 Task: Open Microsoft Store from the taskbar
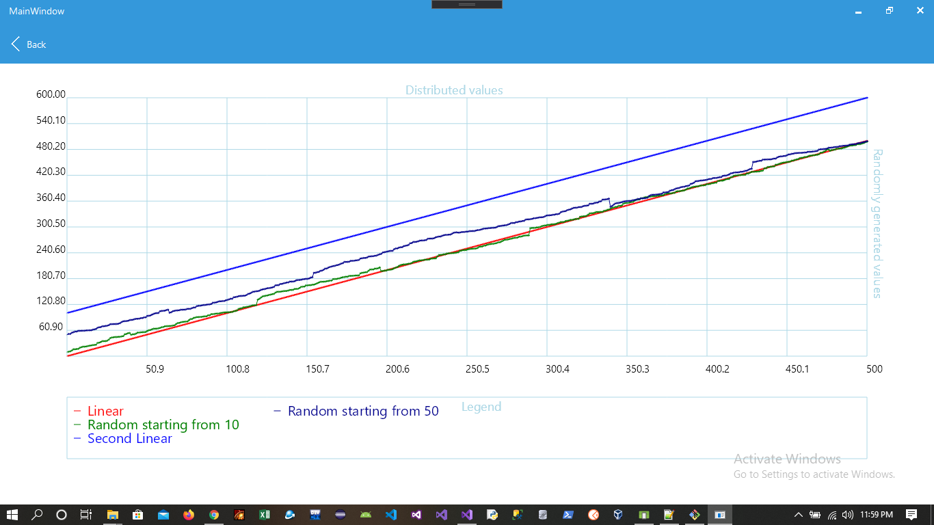tap(137, 515)
